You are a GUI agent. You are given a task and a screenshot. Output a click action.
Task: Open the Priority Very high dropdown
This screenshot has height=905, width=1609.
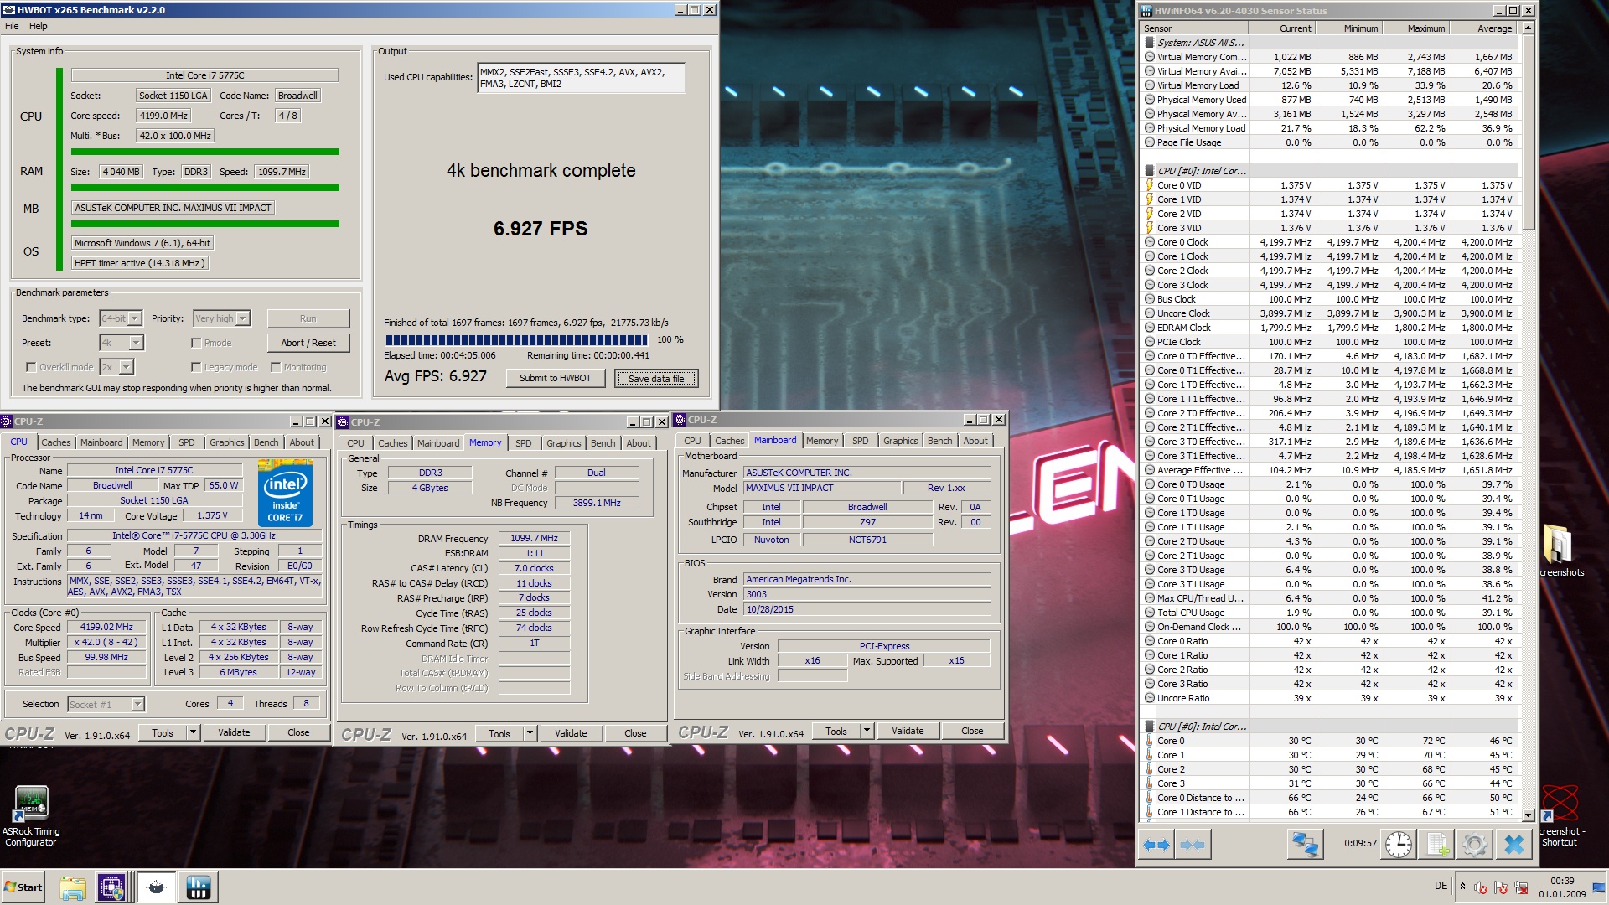point(221,318)
